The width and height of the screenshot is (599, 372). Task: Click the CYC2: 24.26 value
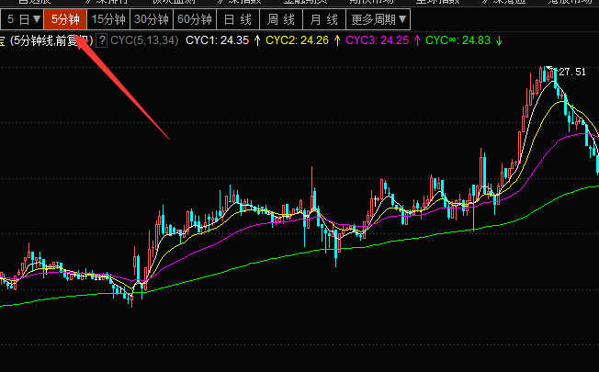point(297,40)
